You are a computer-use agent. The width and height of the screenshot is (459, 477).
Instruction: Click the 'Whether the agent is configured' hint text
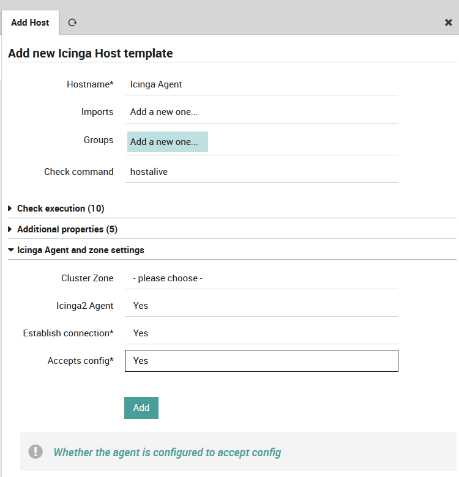click(167, 453)
